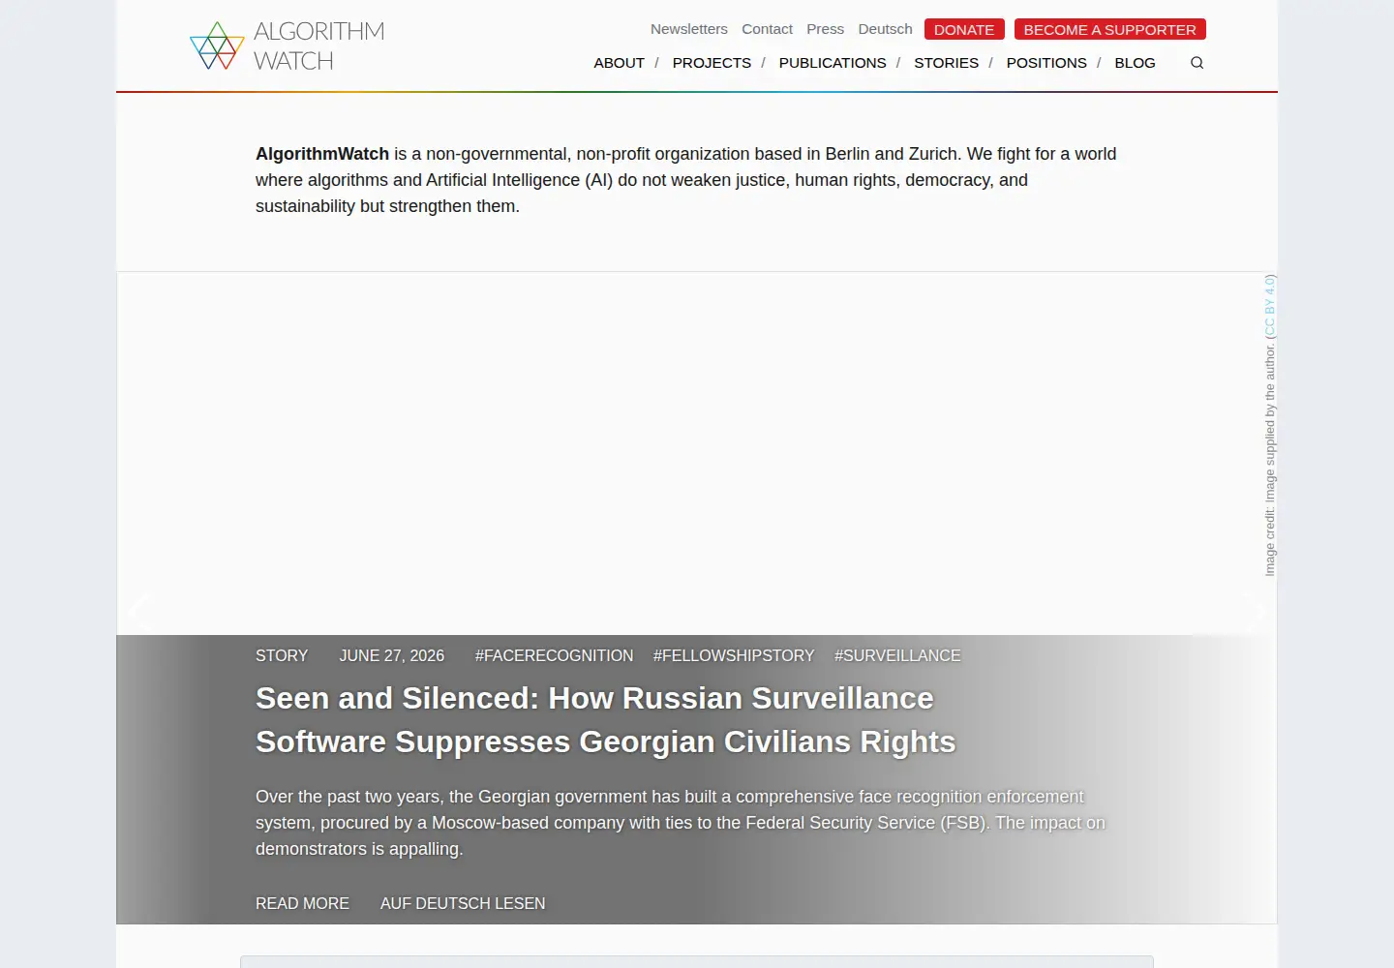1394x968 pixels.
Task: Click Auf Deutsch Lesen link
Action: (463, 903)
